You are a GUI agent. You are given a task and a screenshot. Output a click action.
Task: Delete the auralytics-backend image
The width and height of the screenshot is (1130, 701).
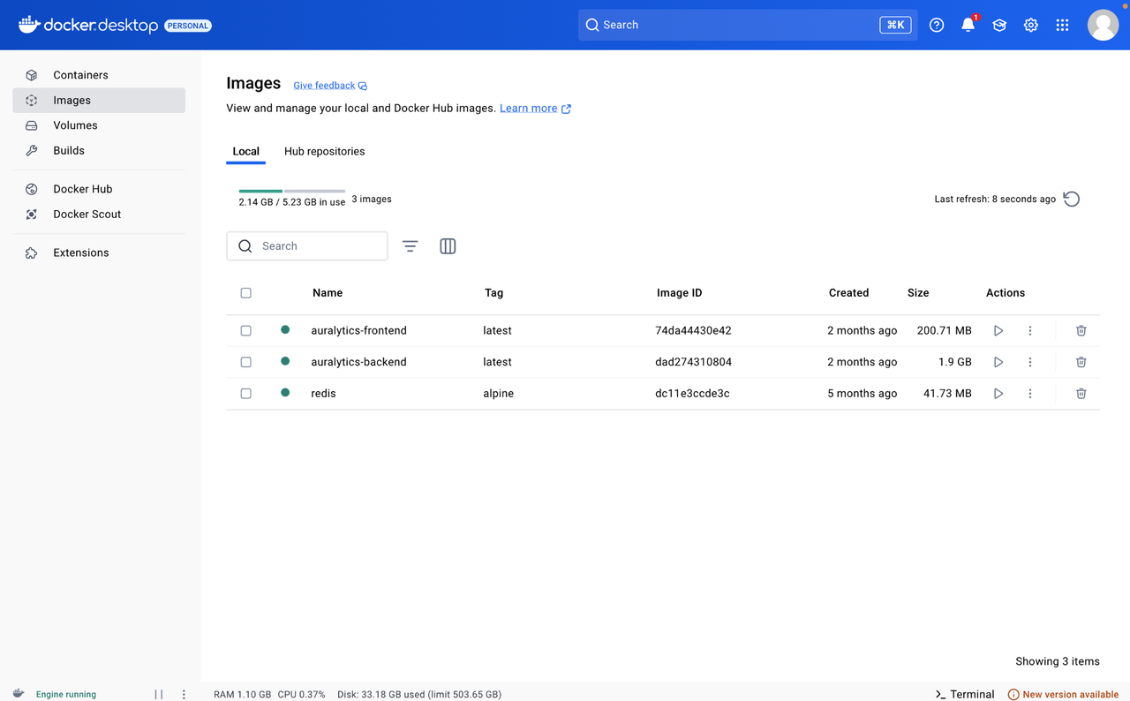click(x=1081, y=362)
